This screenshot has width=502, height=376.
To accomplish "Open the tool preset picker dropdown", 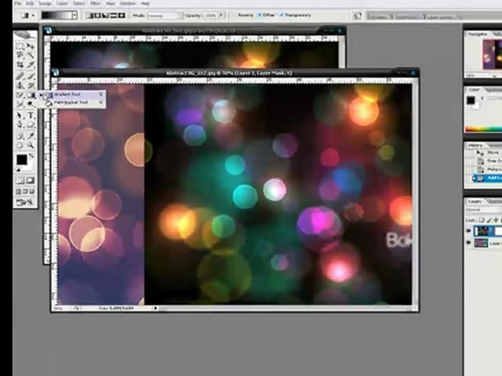I will click(33, 15).
